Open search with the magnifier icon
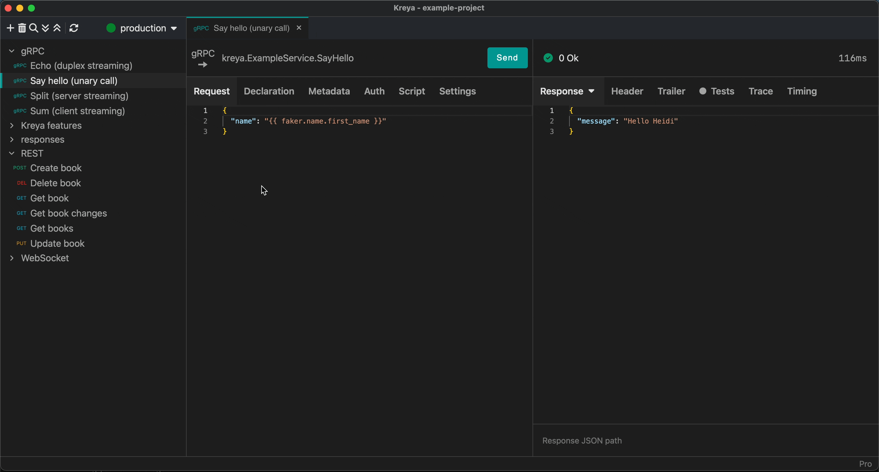Image resolution: width=879 pixels, height=472 pixels. click(33, 28)
